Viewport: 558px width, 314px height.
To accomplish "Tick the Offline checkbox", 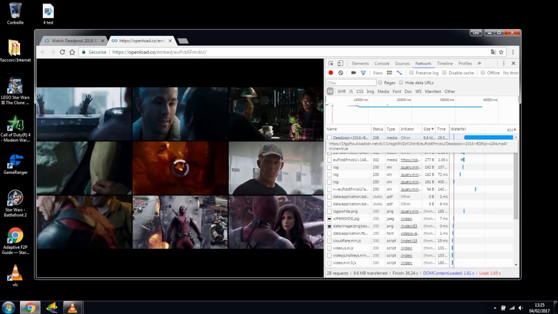I will 483,73.
